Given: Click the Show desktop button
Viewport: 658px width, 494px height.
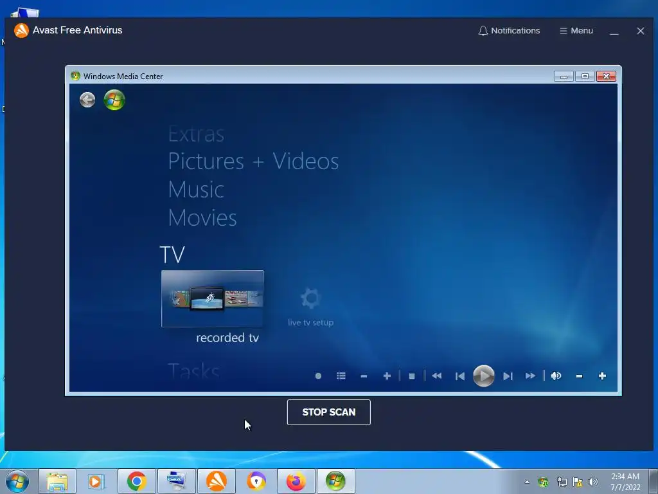Looking at the screenshot, I should coord(654,481).
